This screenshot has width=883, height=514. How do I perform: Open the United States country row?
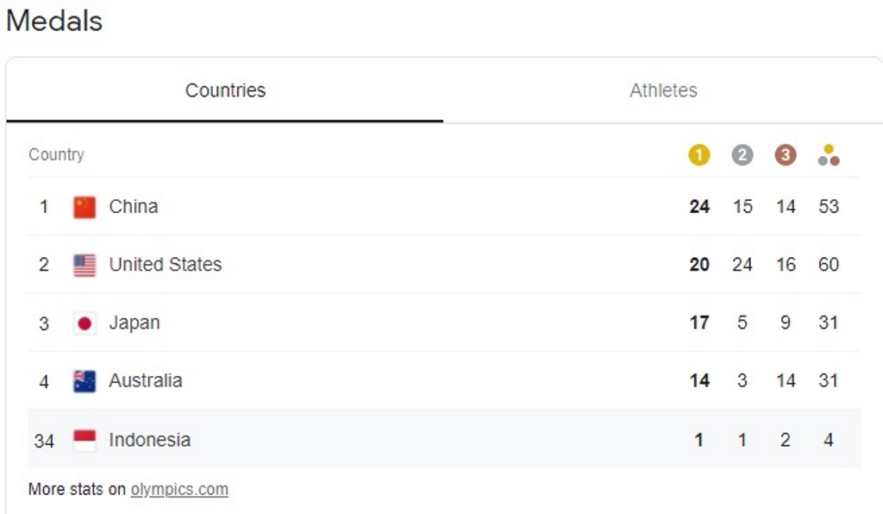444,265
